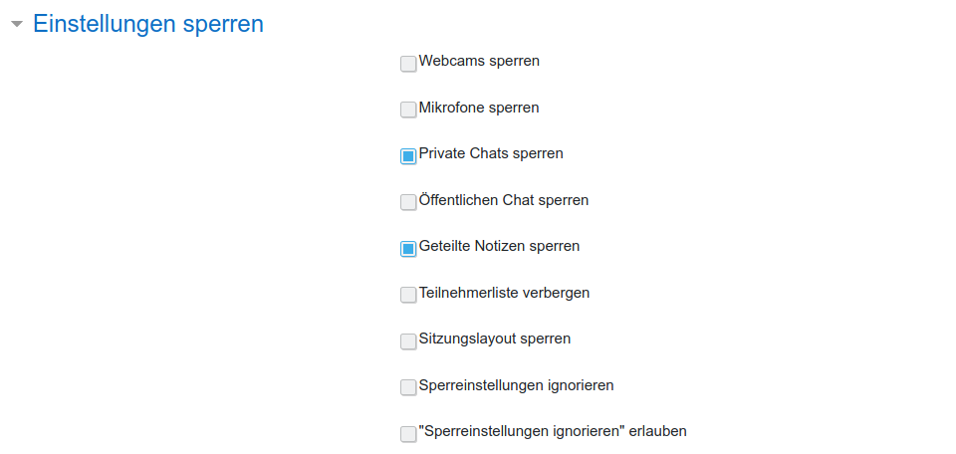Toggle the Teilnehmerliste verbergen checkbox
This screenshot has height=454, width=956.
408,295
